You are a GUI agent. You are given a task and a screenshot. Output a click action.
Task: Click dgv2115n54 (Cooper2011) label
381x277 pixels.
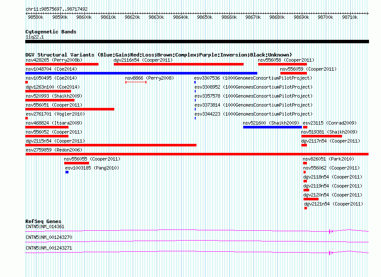pos(55,141)
